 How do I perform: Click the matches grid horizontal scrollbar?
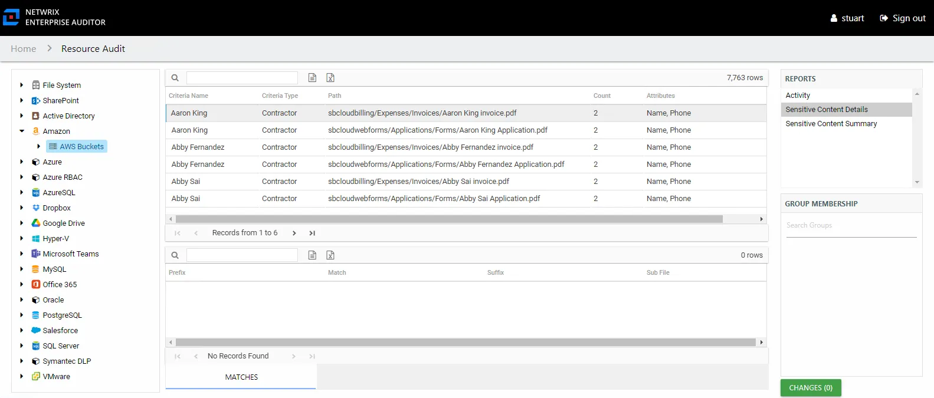(466, 342)
